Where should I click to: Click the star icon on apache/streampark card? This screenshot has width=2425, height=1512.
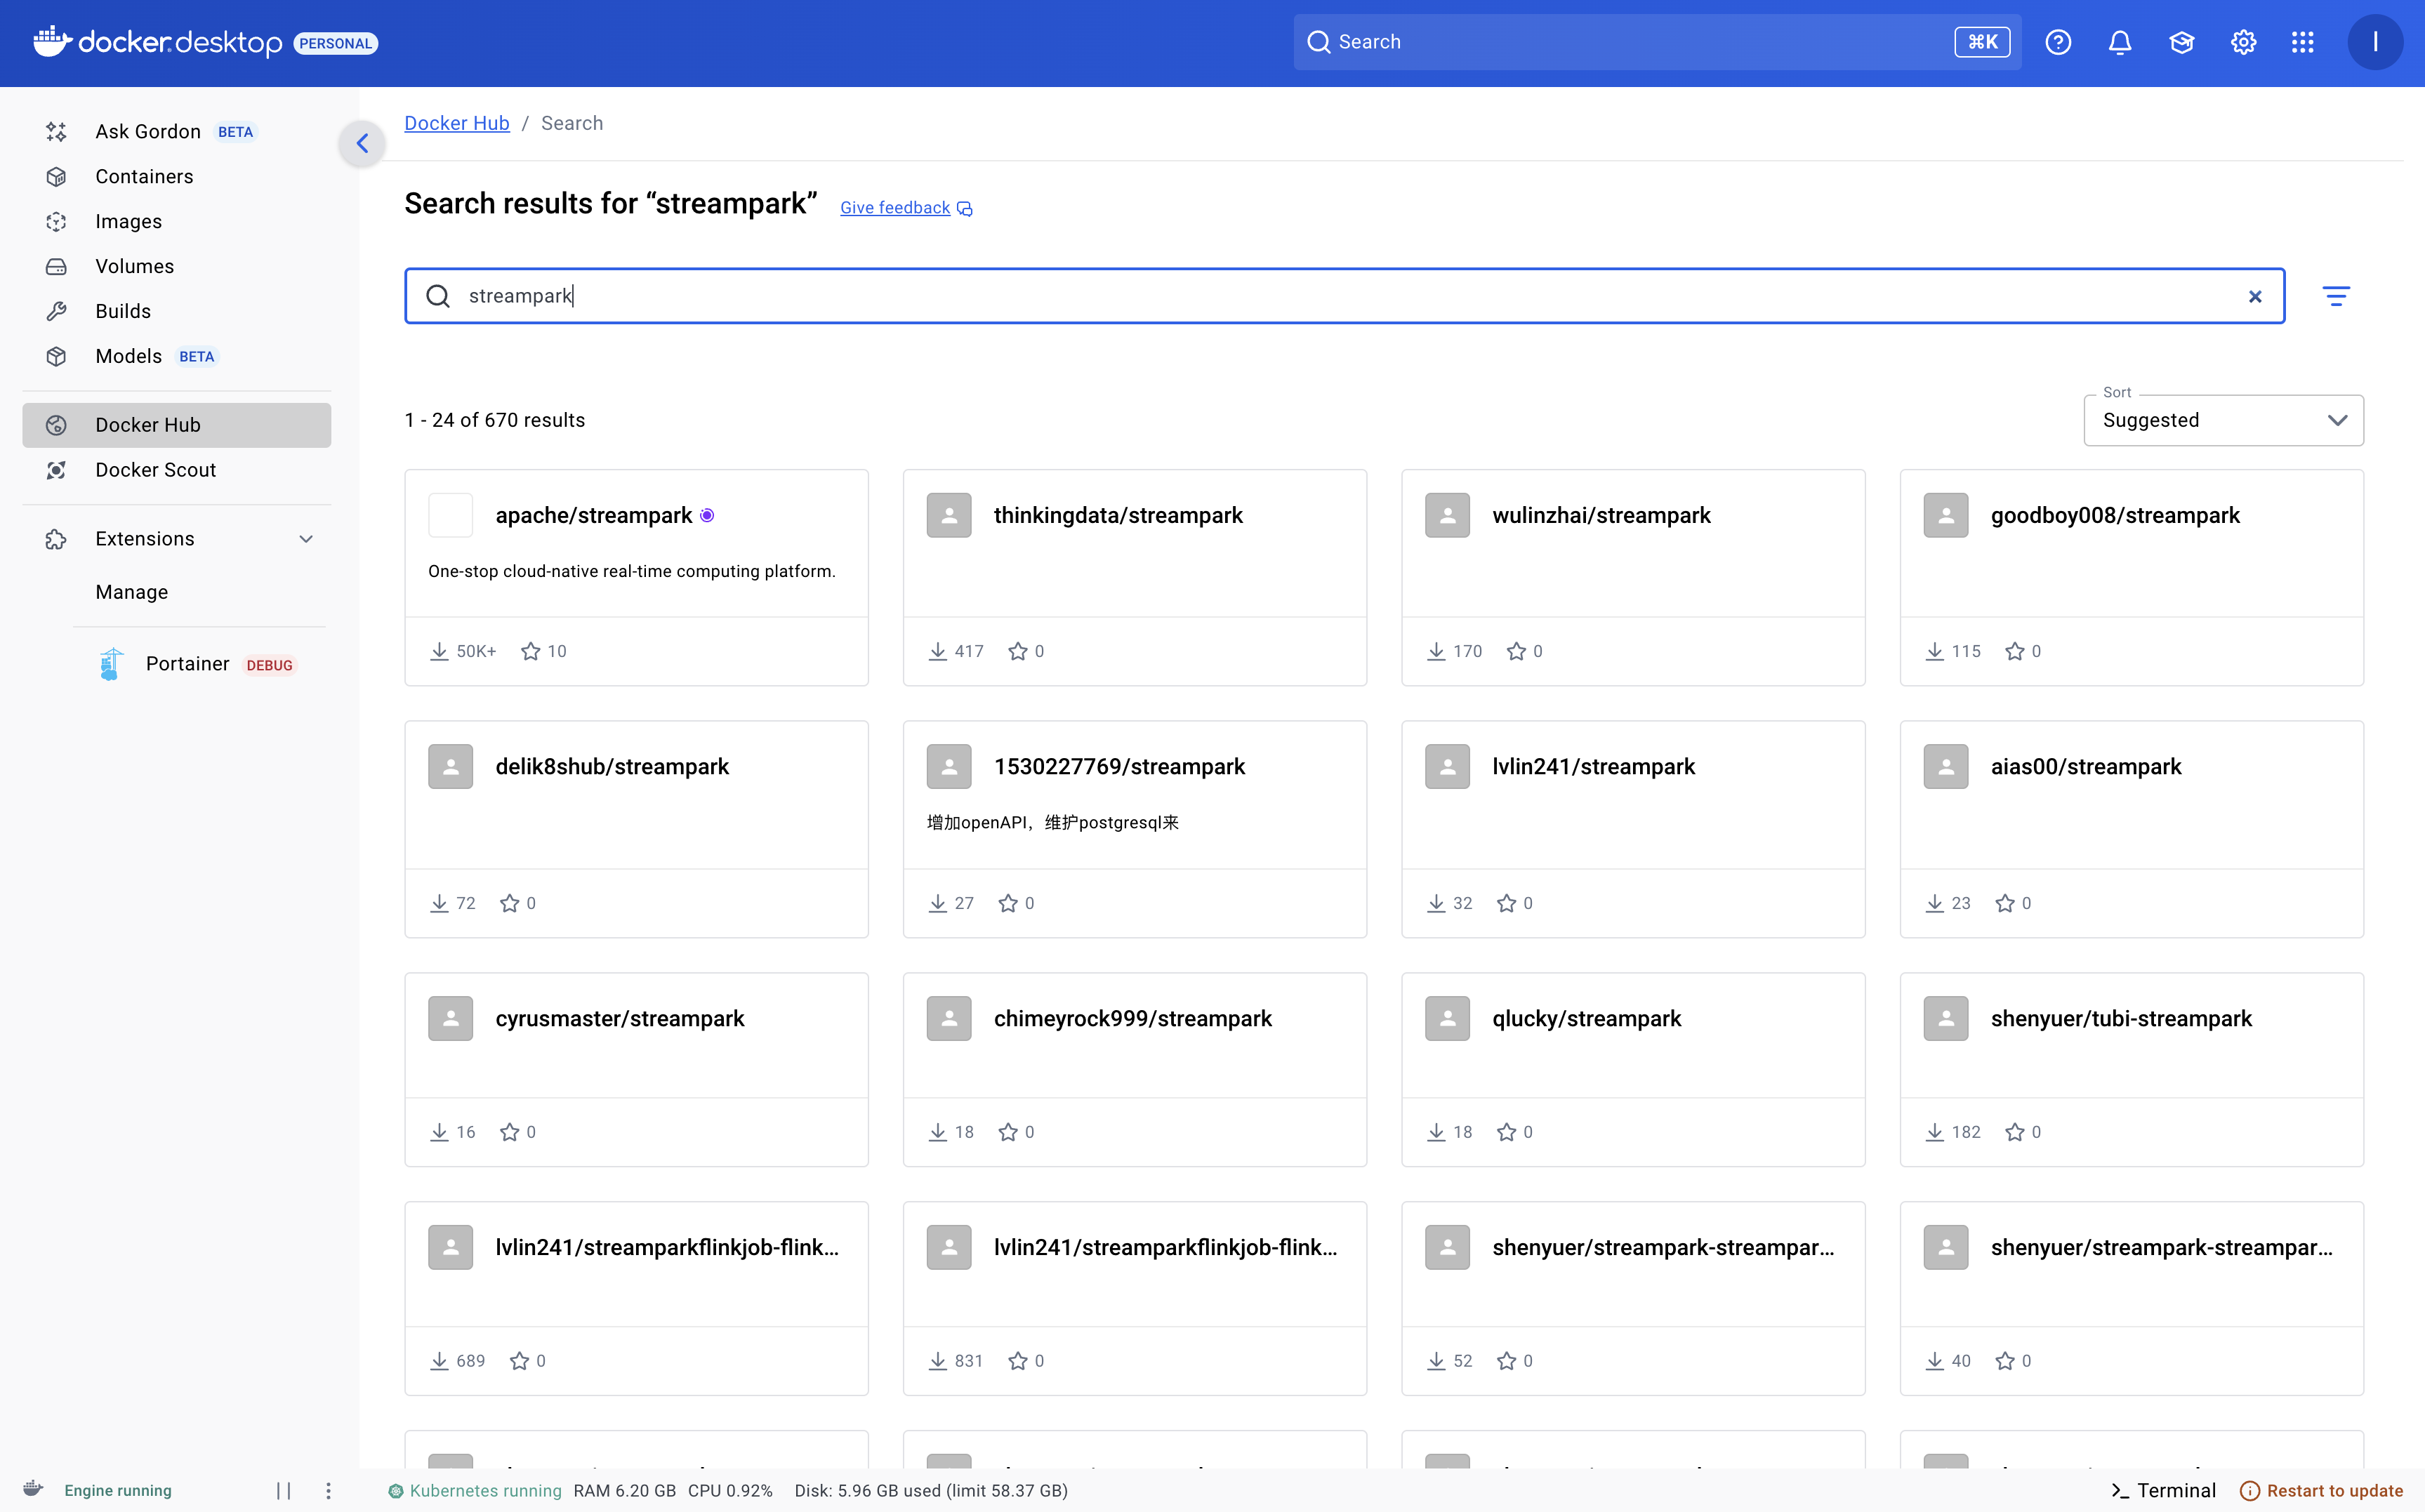(x=531, y=651)
